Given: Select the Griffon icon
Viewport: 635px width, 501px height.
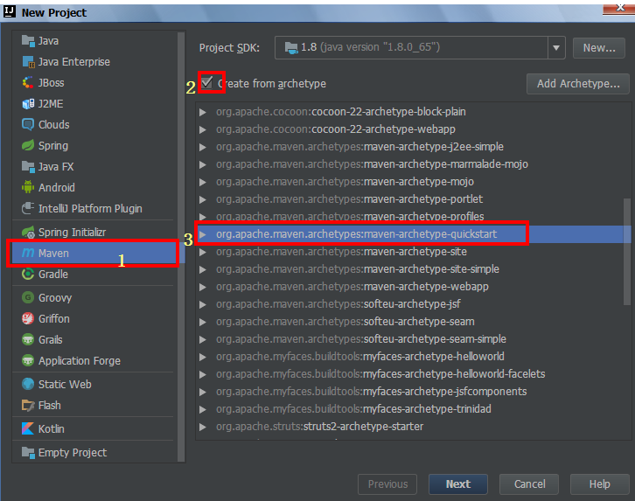Looking at the screenshot, I should (28, 318).
